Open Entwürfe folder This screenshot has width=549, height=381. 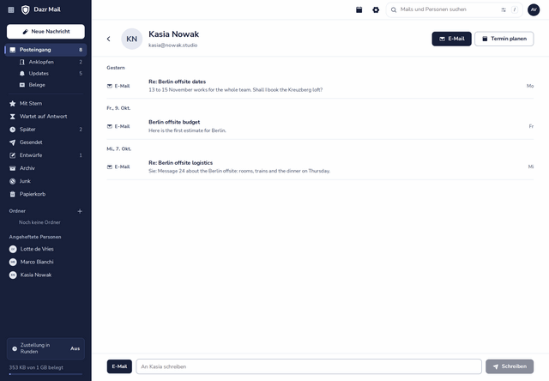[45, 155]
